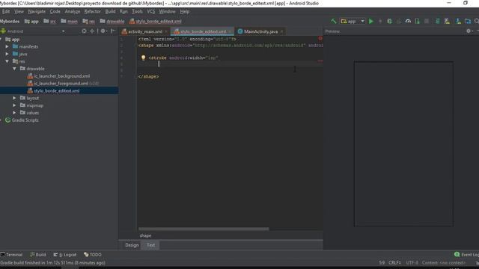Click the yellow lightbulb quick-fix icon

click(x=143, y=58)
